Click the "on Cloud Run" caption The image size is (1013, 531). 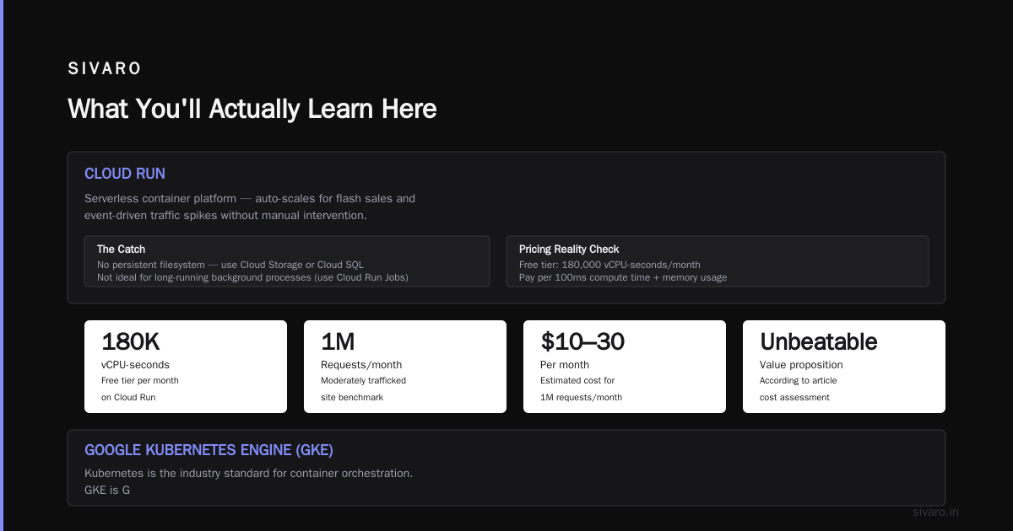point(128,398)
